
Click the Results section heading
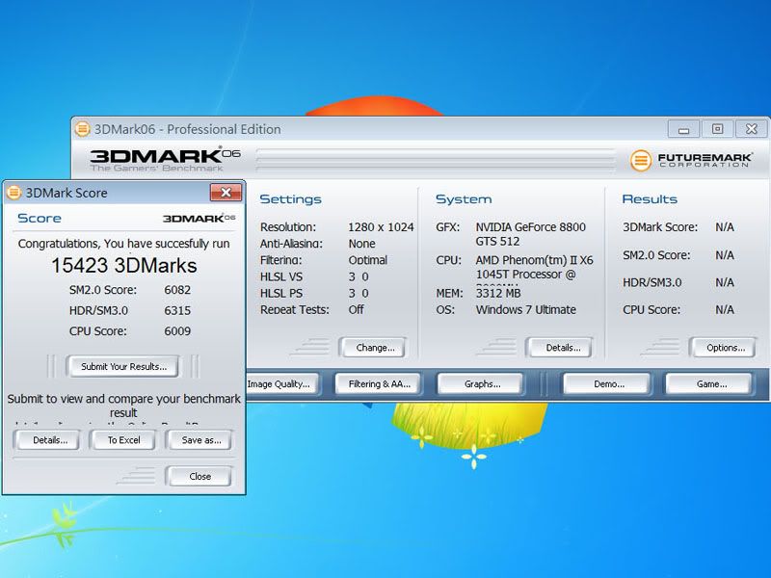tap(650, 199)
